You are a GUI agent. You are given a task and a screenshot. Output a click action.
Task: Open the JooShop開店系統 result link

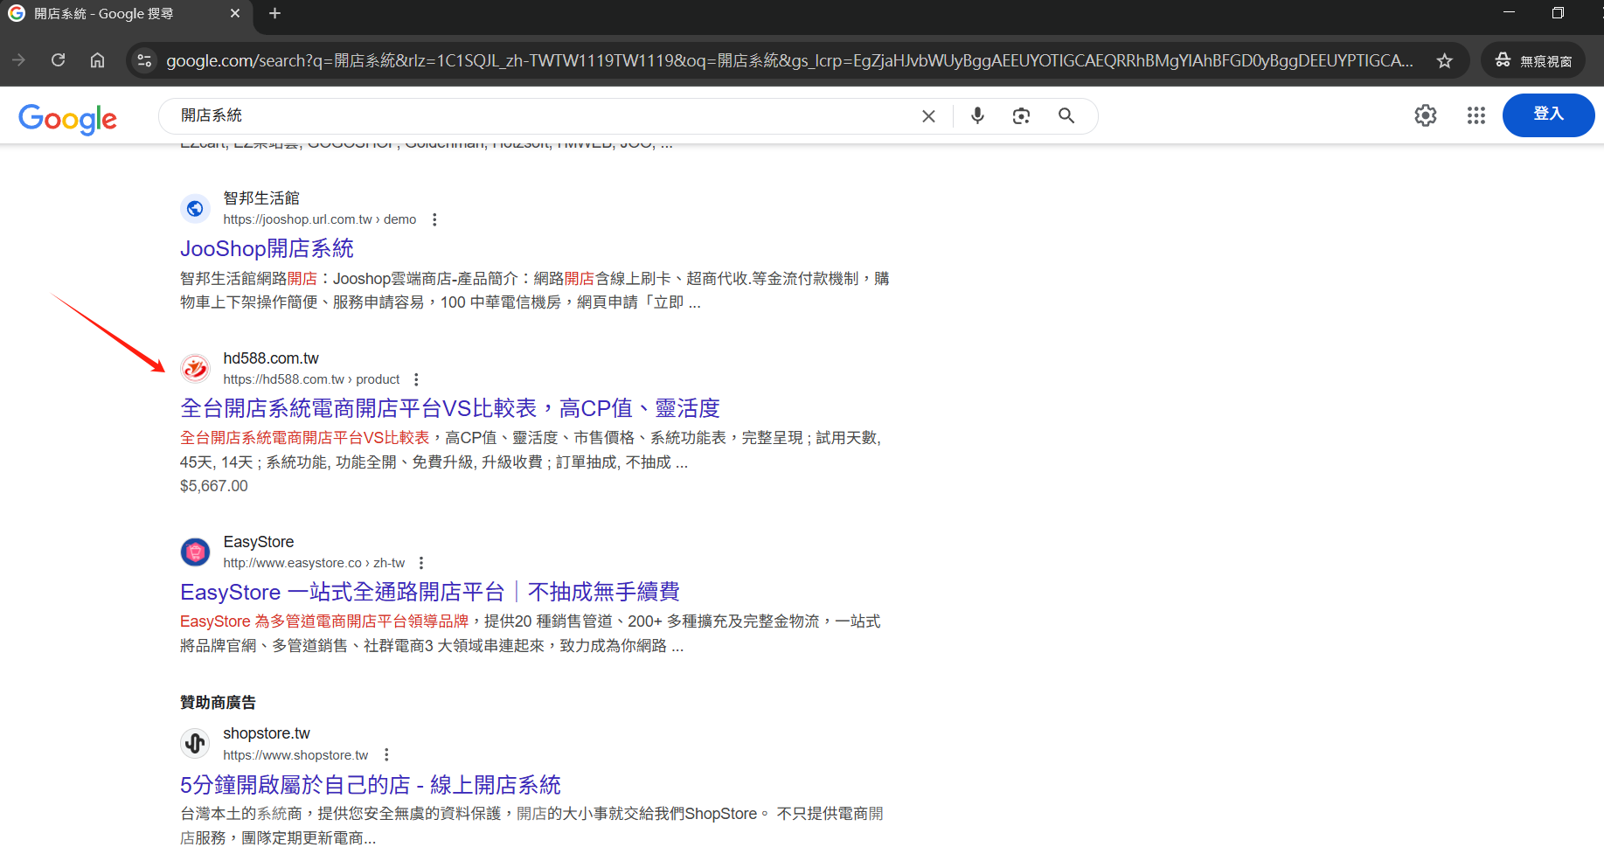[x=267, y=249]
